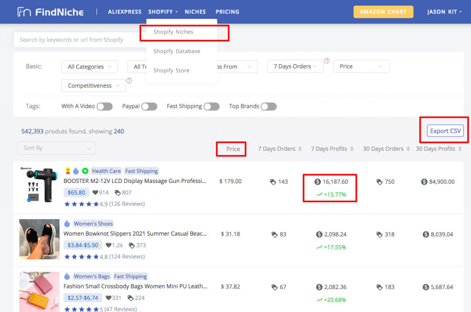Image resolution: width=471 pixels, height=312 pixels.
Task: Expand the SHOPIFY navigation menu
Action: 163,12
